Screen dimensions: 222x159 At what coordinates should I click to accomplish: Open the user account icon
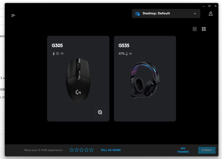pos(210,14)
